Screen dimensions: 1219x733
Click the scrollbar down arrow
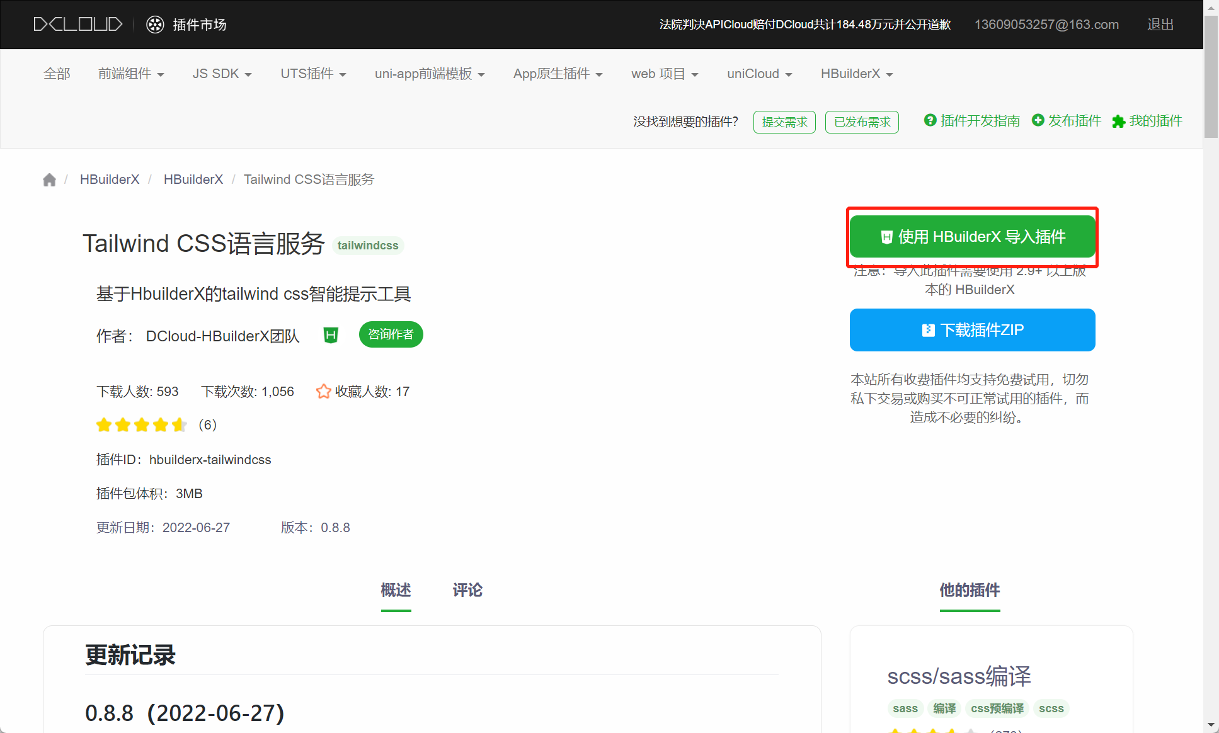point(1211,725)
